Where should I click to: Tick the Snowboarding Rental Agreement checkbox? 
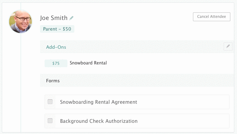50,102
